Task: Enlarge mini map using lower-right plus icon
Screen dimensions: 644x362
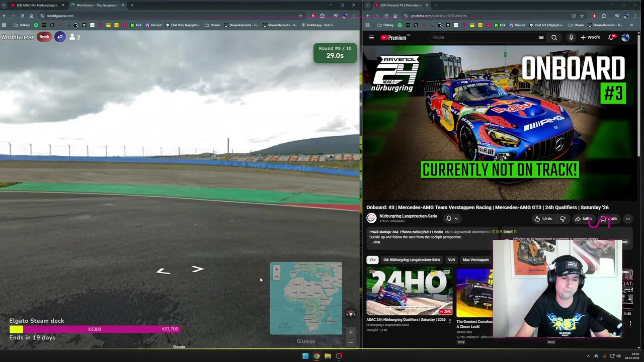Action: pos(351,332)
